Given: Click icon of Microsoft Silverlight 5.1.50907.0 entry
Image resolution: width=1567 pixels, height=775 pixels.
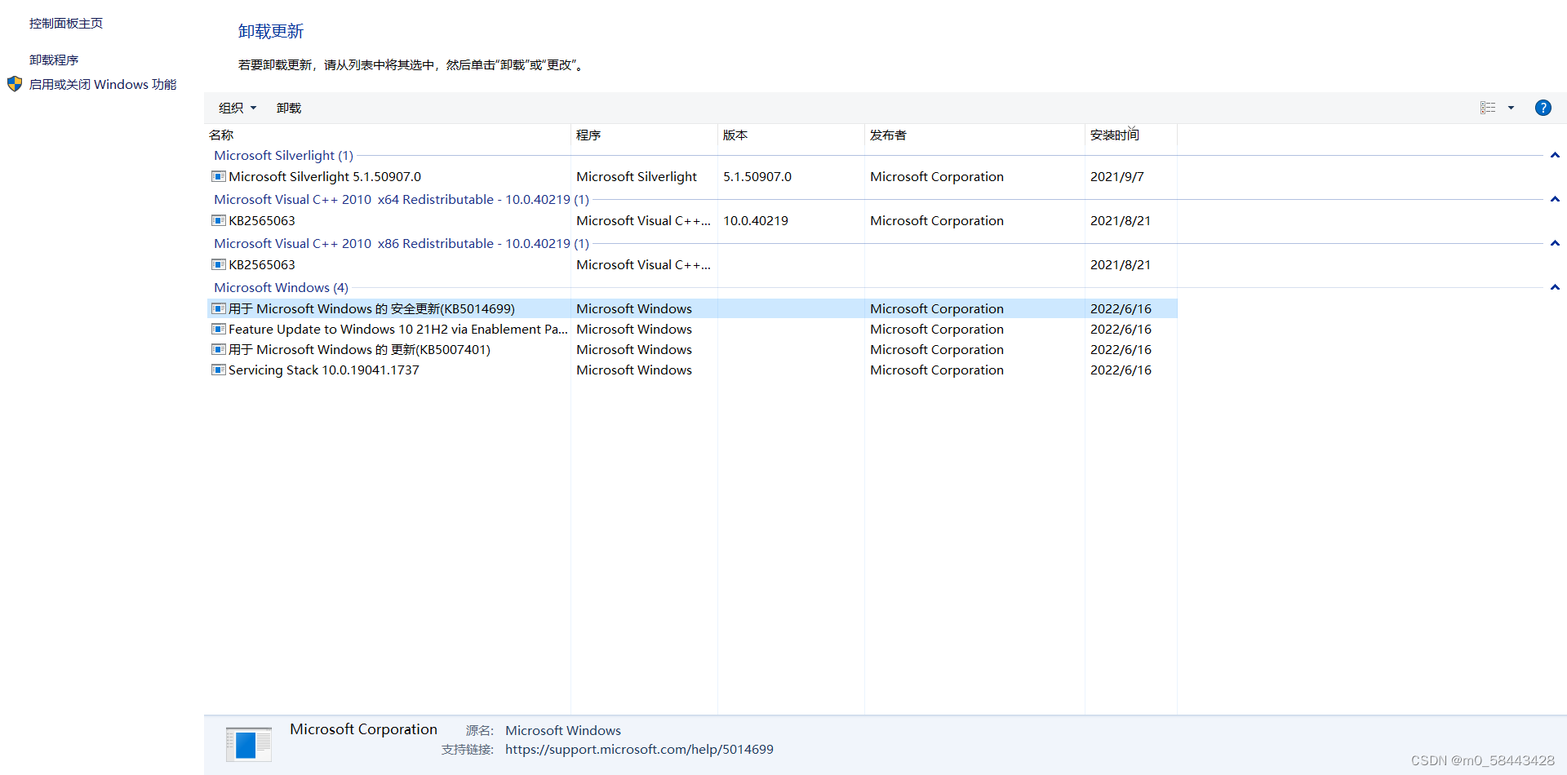Looking at the screenshot, I should (x=219, y=176).
